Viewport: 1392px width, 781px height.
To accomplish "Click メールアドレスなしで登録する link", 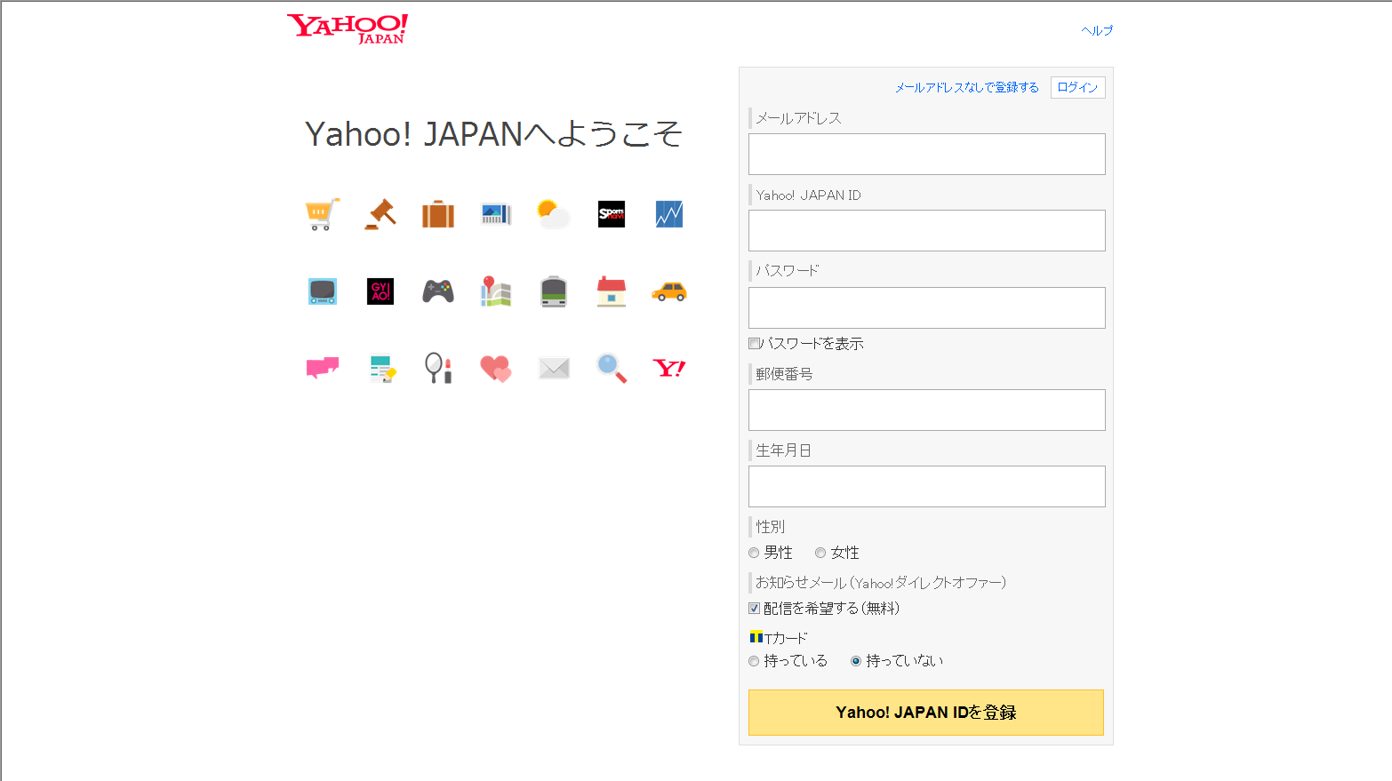I will tap(966, 87).
